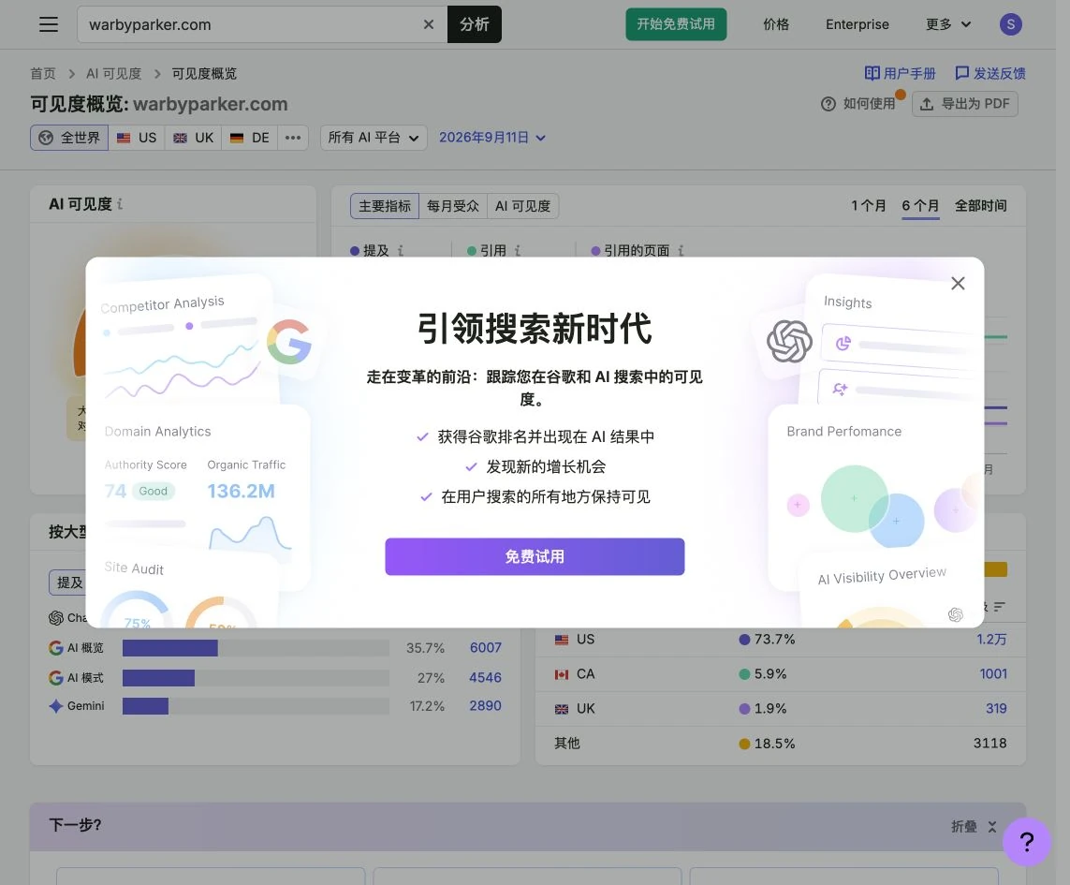Click Google icon beside AI 模式 row
This screenshot has height=885, width=1070.
[x=56, y=677]
